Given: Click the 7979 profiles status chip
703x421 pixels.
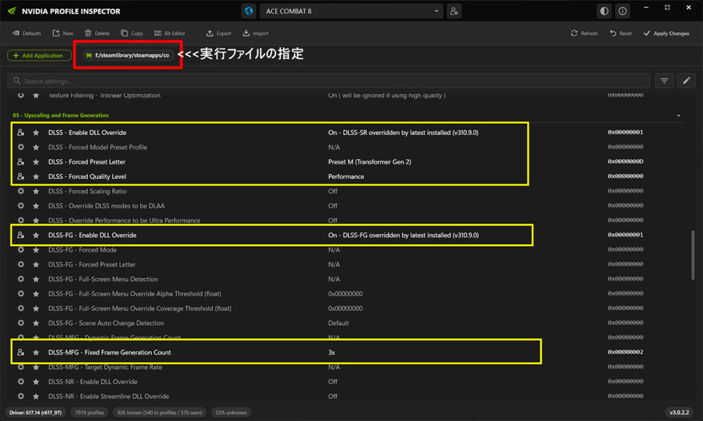Looking at the screenshot, I should (x=89, y=413).
